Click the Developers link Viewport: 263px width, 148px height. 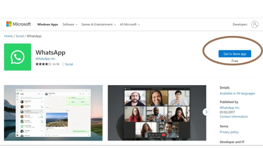tap(240, 24)
